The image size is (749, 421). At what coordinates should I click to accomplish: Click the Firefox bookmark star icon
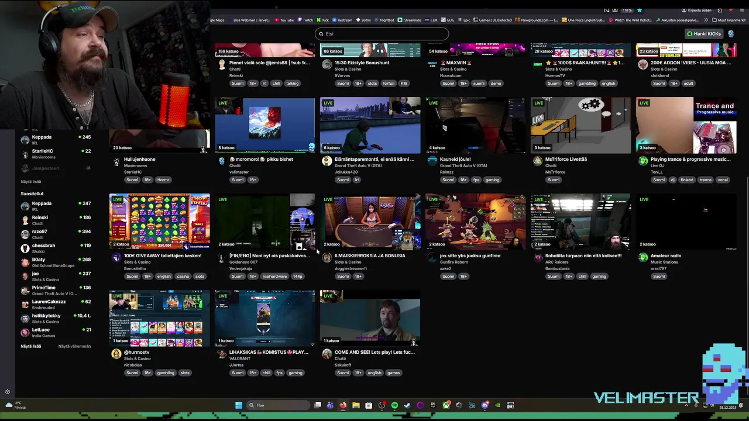coord(640,10)
